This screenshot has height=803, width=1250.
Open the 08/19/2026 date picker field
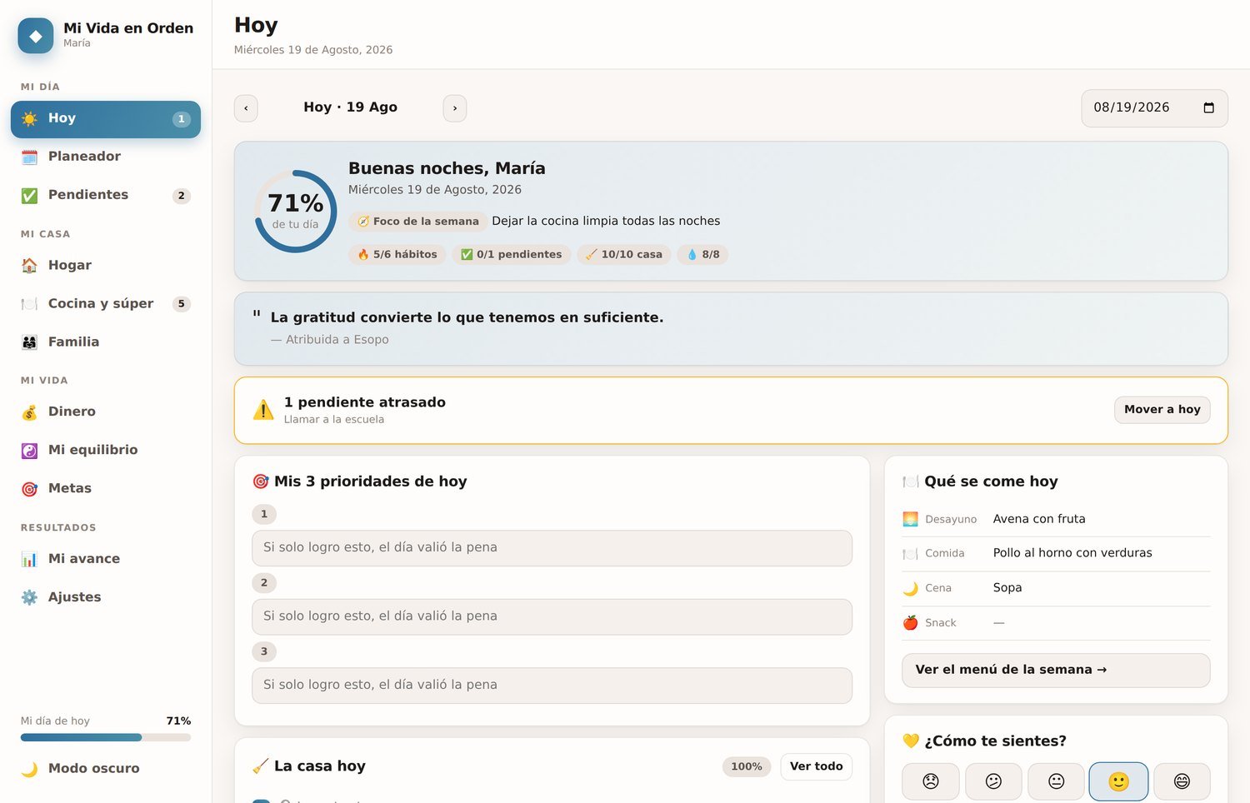pyautogui.click(x=1154, y=108)
